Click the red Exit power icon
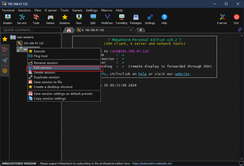 (x=236, y=19)
